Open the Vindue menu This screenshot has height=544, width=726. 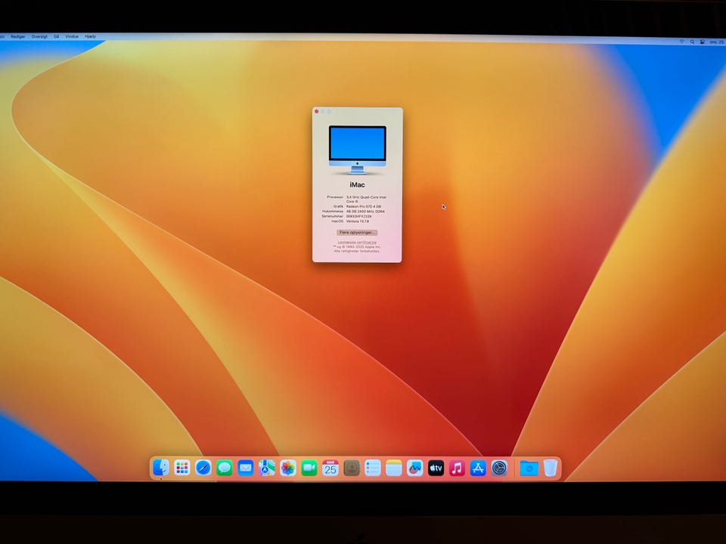pos(72,36)
